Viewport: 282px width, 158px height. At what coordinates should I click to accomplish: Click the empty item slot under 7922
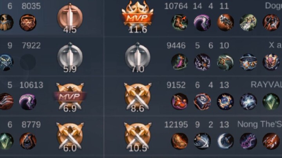[x=28, y=62]
